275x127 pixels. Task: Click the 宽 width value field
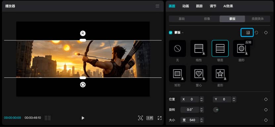pyautogui.click(x=190, y=120)
